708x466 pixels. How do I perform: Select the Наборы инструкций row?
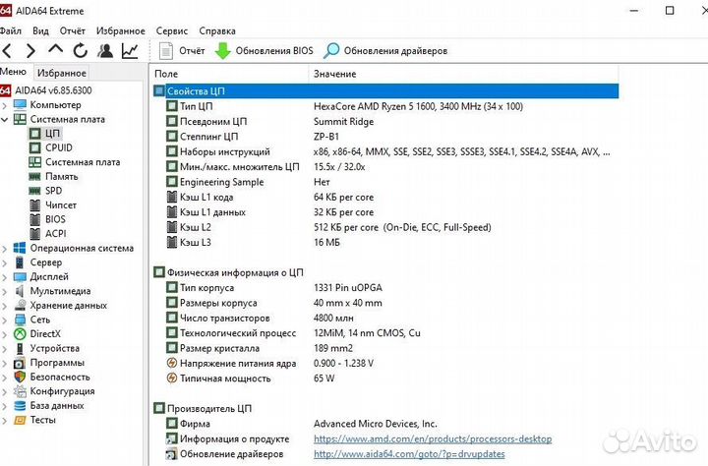[386, 151]
